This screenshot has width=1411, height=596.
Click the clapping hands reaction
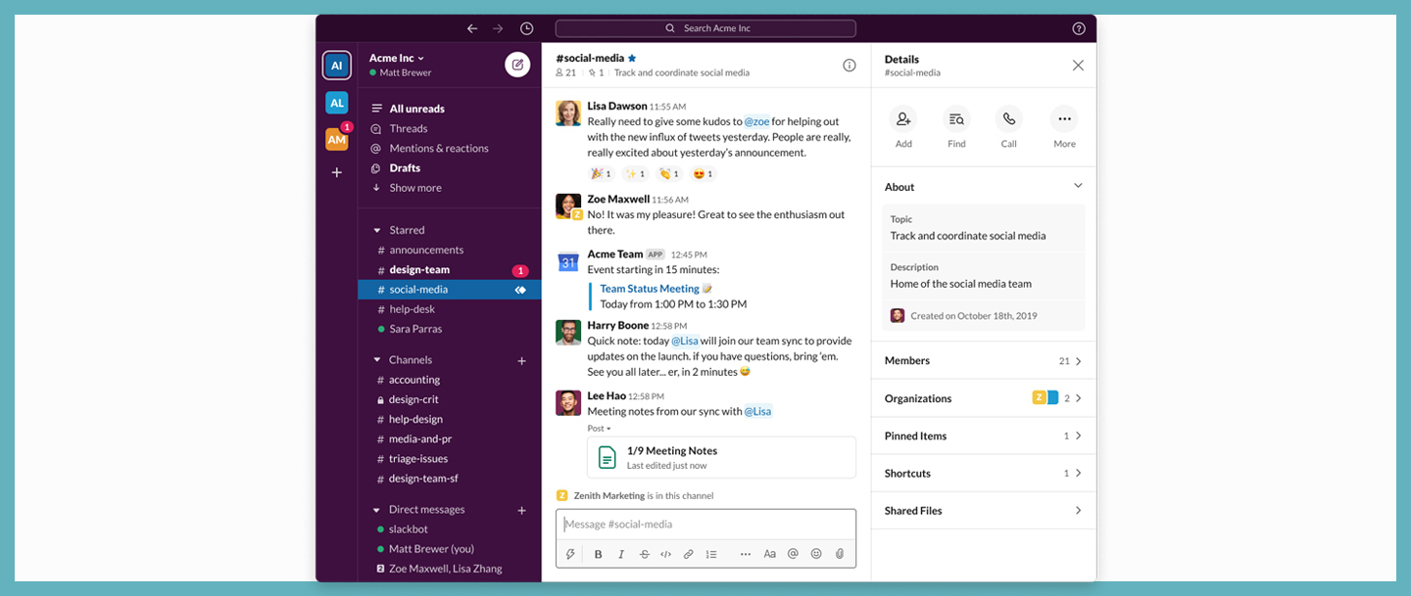coord(670,174)
